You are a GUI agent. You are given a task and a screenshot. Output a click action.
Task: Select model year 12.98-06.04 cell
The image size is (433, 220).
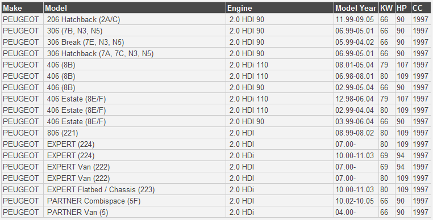pyautogui.click(x=356, y=99)
